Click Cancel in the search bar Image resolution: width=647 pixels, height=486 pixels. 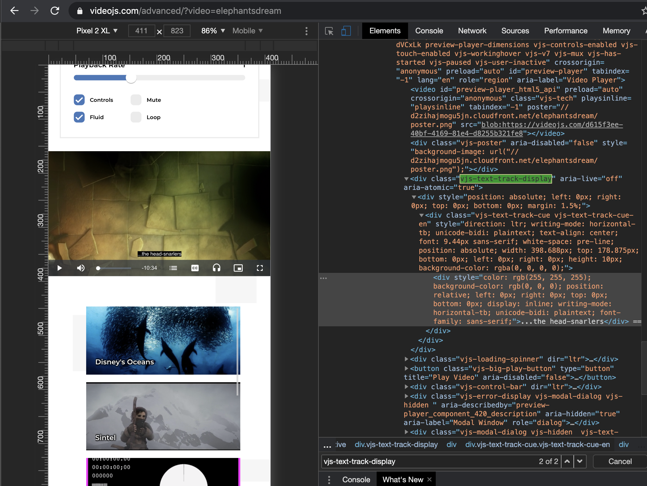620,461
